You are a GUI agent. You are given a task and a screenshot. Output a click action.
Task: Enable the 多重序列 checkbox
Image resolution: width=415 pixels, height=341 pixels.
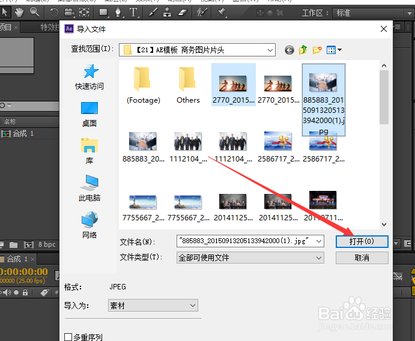(x=68, y=337)
